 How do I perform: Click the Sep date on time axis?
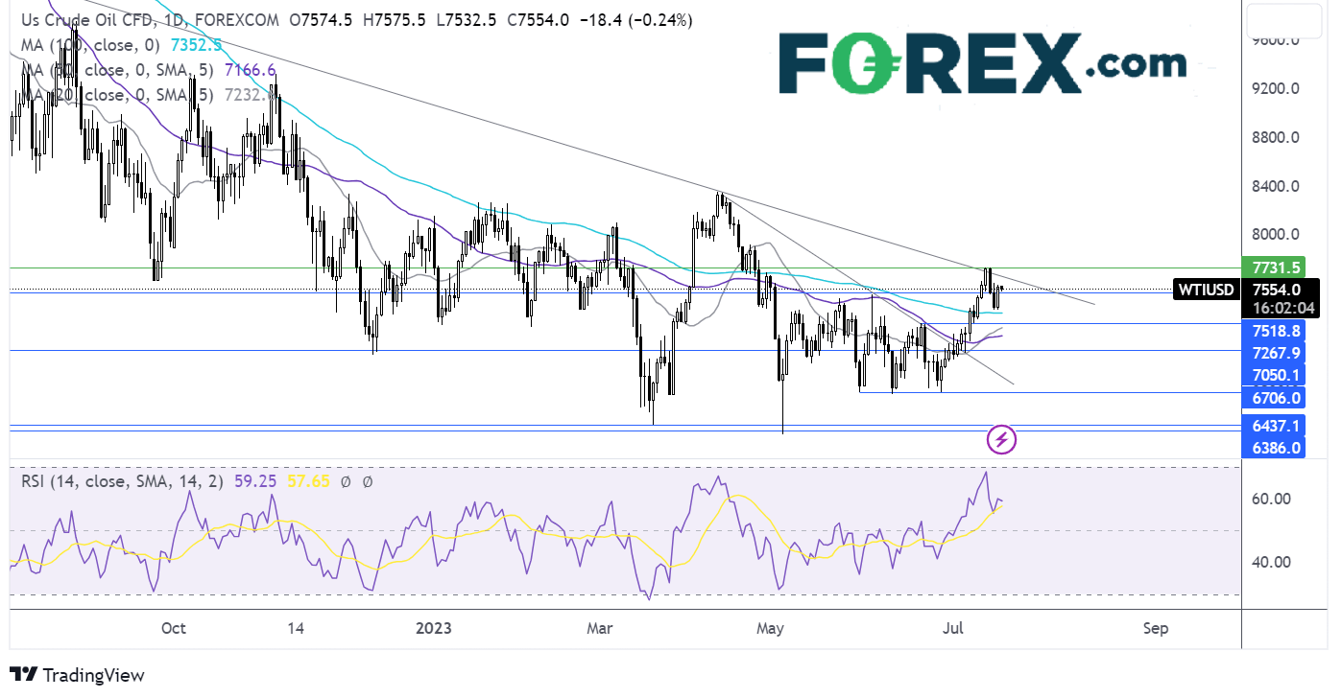pos(1156,629)
